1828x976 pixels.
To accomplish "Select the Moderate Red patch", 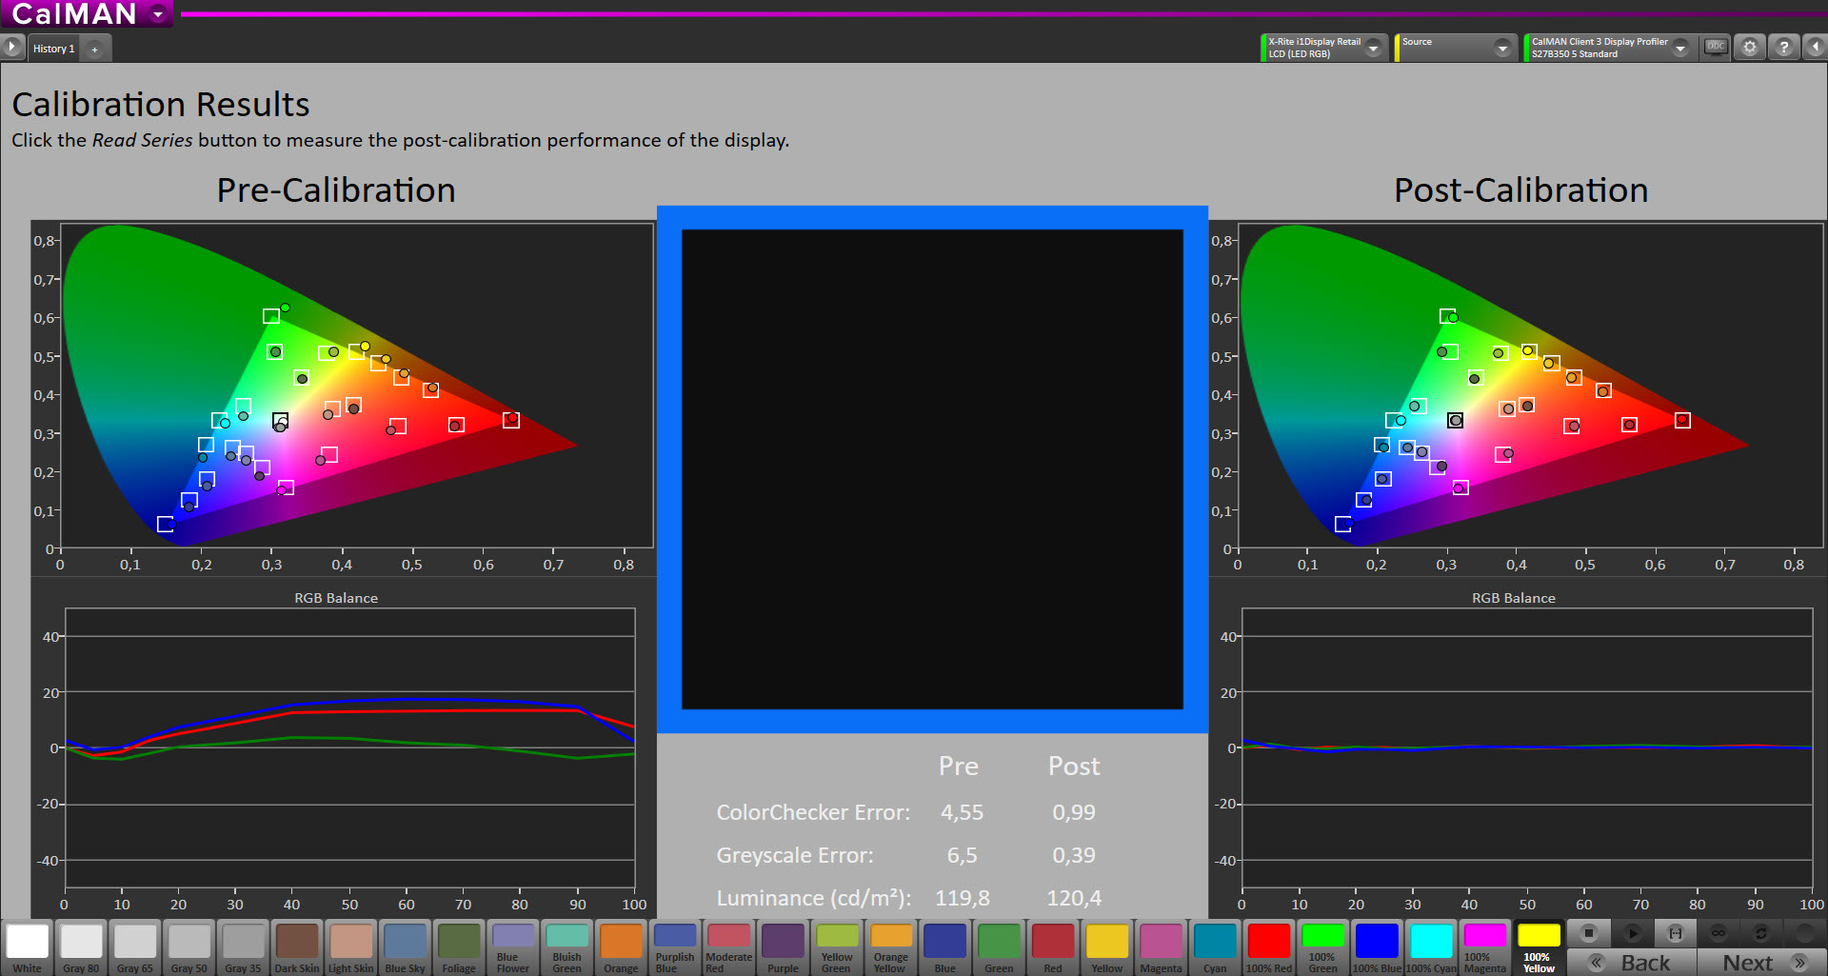I will (x=728, y=947).
